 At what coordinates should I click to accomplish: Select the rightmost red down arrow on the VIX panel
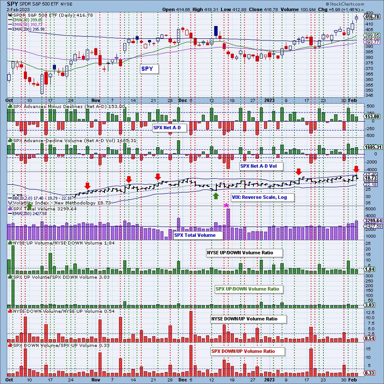pos(356,169)
